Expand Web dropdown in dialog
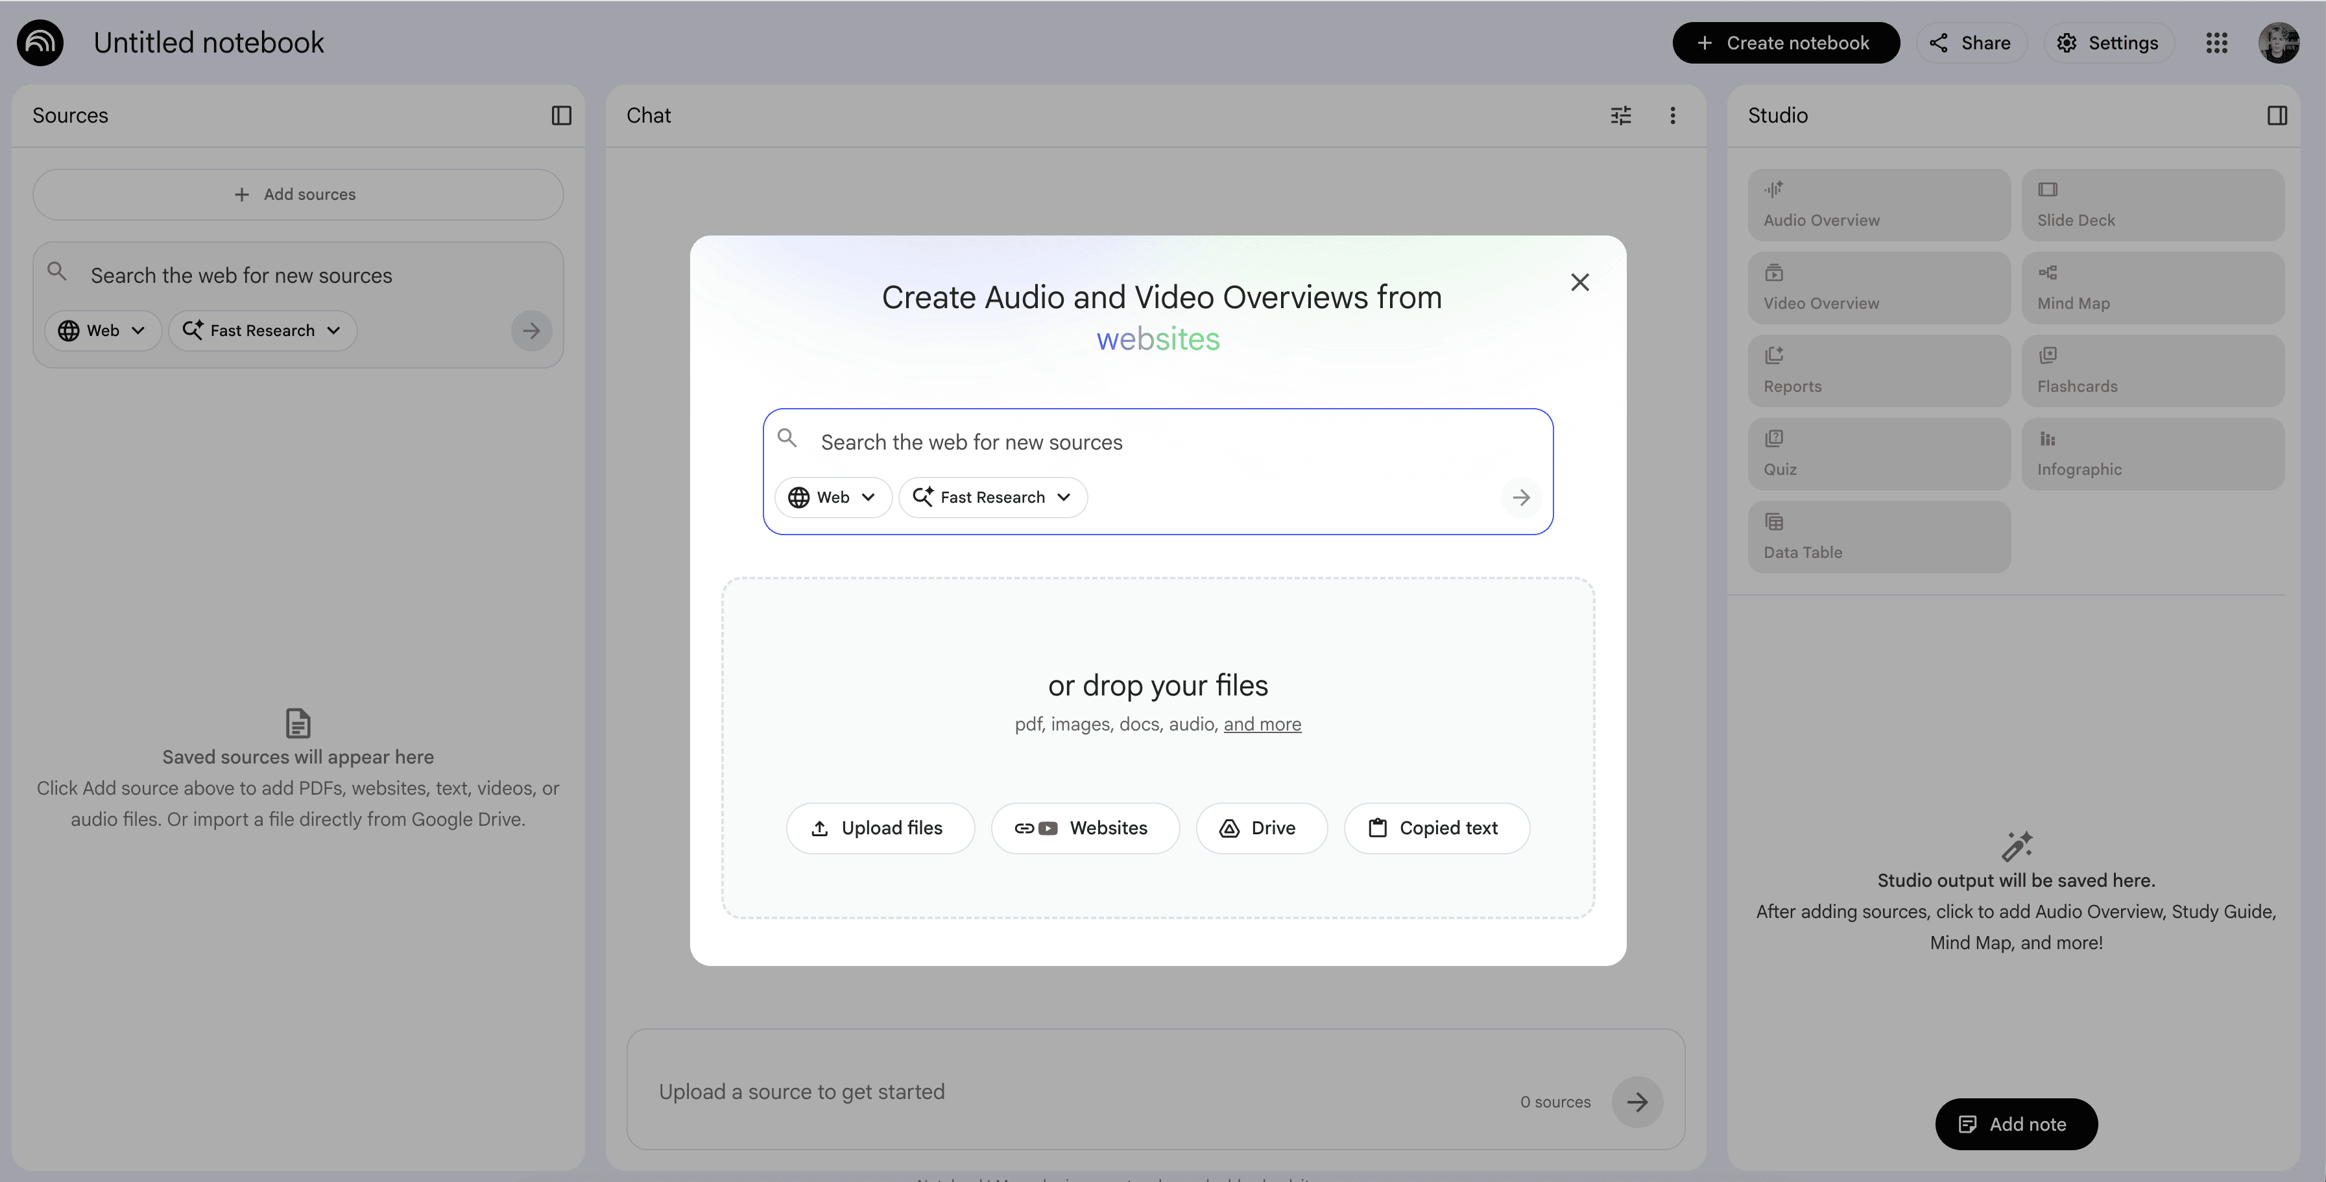Viewport: 2326px width, 1182px height. (x=832, y=498)
